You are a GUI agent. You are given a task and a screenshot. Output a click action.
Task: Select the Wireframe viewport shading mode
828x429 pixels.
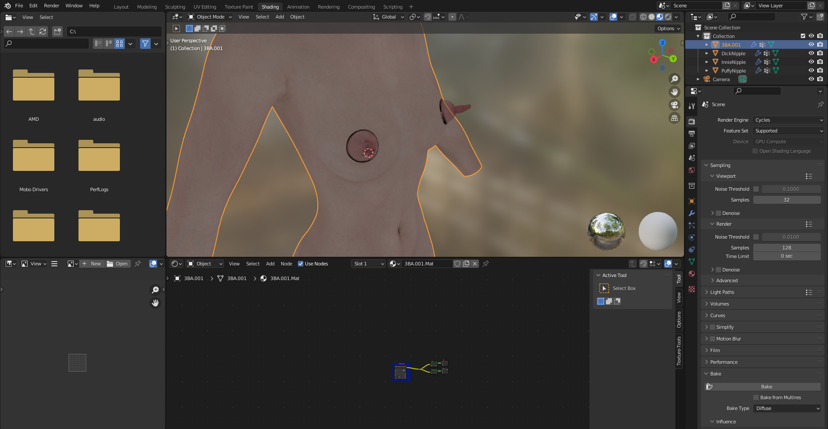pos(643,17)
